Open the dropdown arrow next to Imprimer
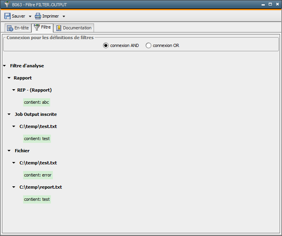 click(x=64, y=16)
